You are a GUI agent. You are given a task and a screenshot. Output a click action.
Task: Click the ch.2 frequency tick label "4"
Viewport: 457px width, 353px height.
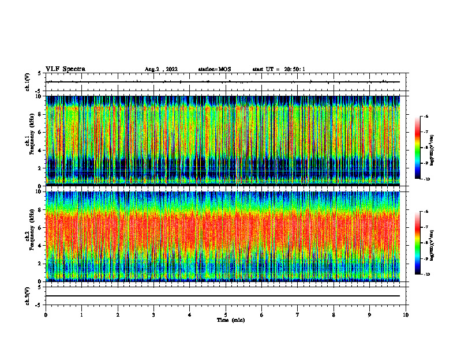pos(40,246)
